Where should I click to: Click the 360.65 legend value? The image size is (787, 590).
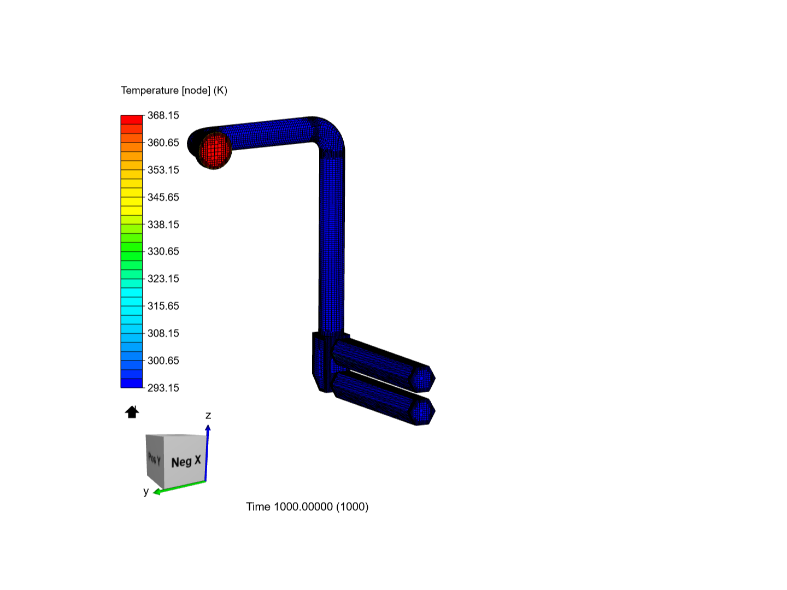163,143
